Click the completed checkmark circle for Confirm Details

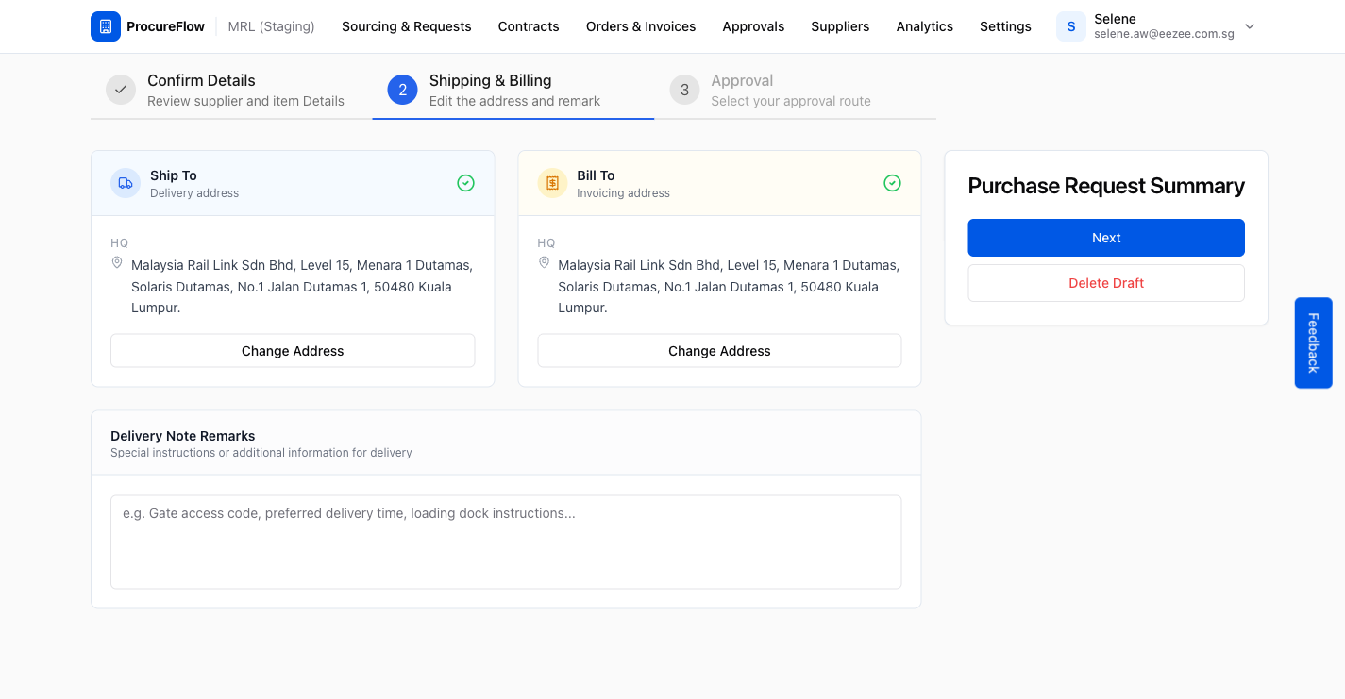[x=121, y=90]
